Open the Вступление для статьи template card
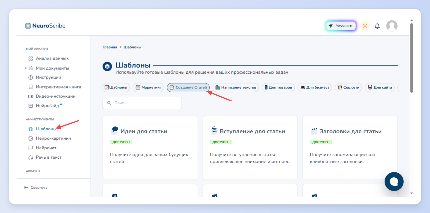The width and height of the screenshot is (430, 213). (x=250, y=148)
